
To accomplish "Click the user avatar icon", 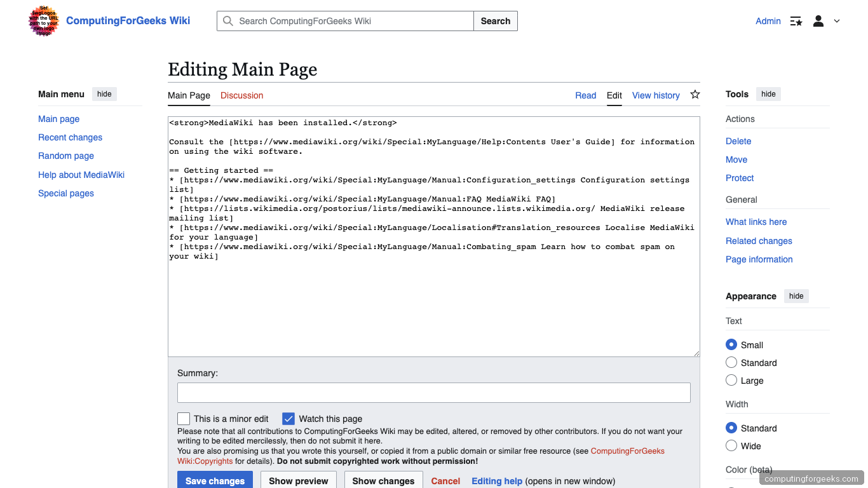I will coord(818,21).
